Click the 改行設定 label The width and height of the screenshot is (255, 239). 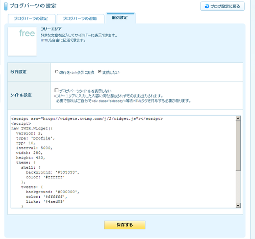click(x=18, y=72)
